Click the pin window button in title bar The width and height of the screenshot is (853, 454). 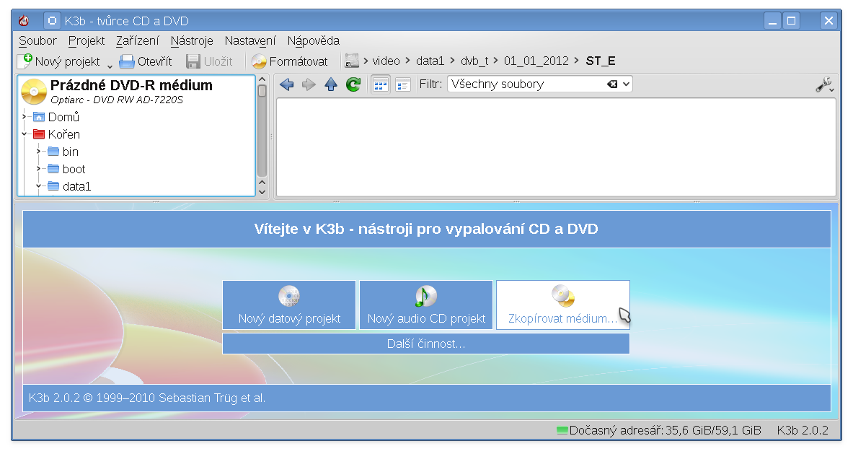click(x=52, y=21)
